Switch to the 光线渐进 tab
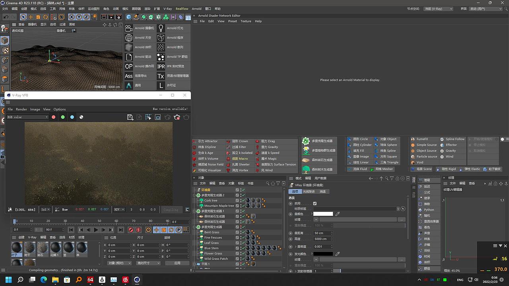This screenshot has height=286, width=509. pos(309,191)
